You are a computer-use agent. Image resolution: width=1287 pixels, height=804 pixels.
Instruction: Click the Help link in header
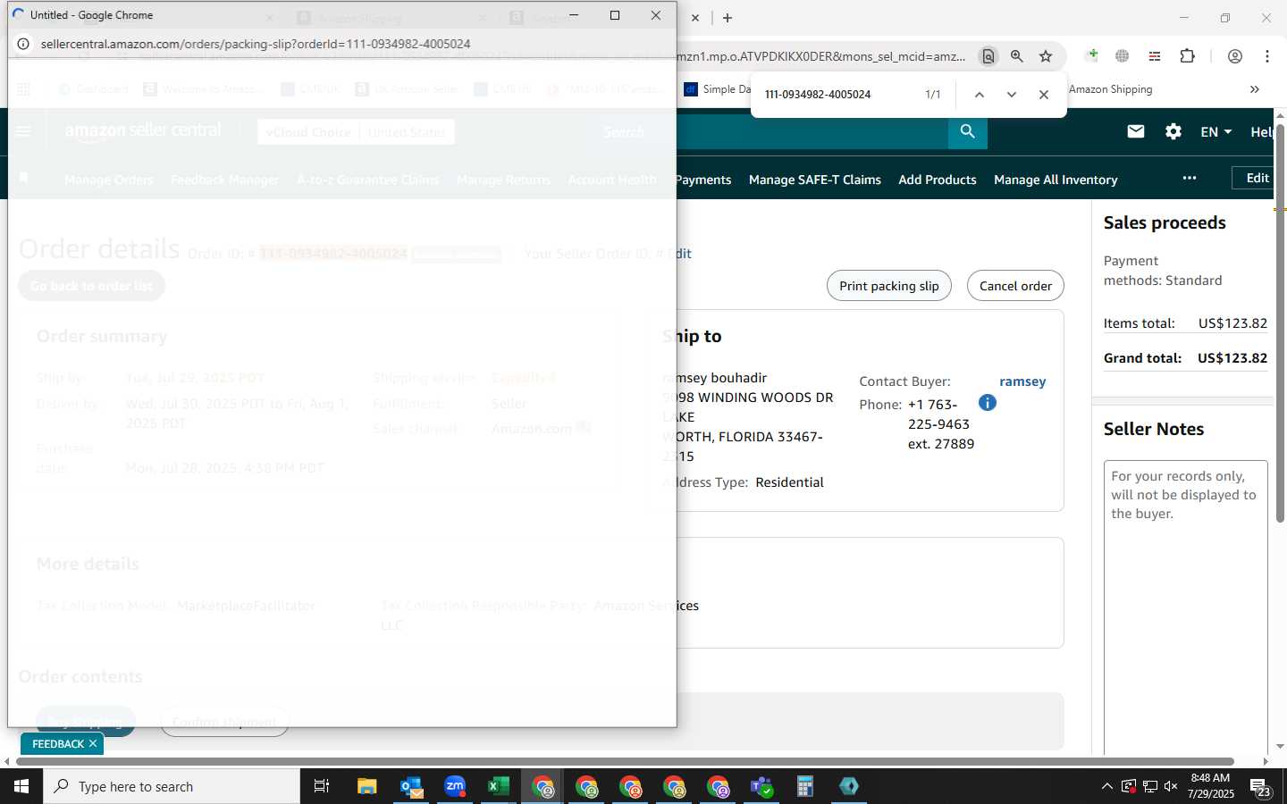coord(1262,132)
